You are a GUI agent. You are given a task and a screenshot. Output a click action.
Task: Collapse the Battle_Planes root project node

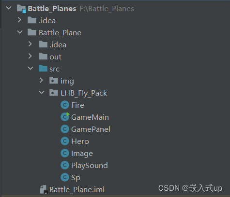pyautogui.click(x=9, y=8)
